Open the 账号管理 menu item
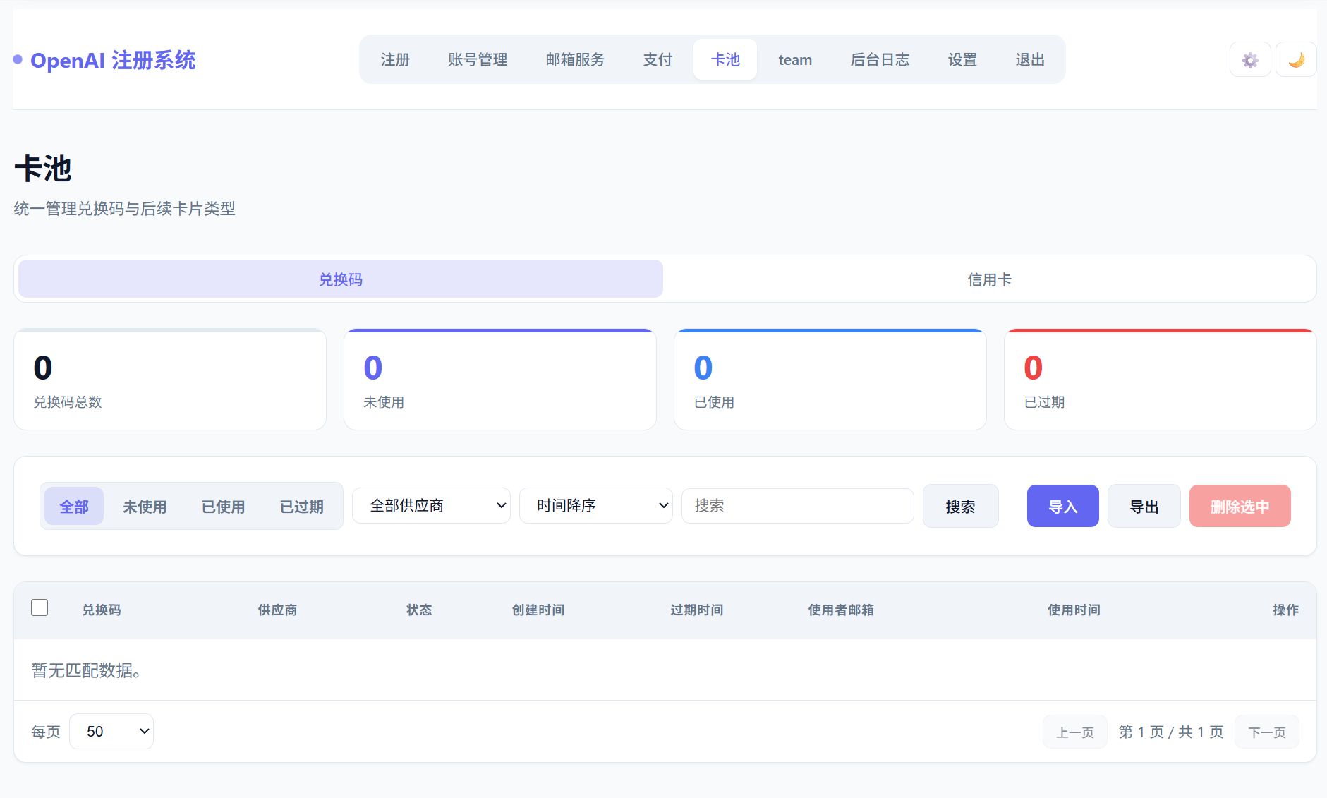Viewport: 1327px width, 798px height. point(478,59)
